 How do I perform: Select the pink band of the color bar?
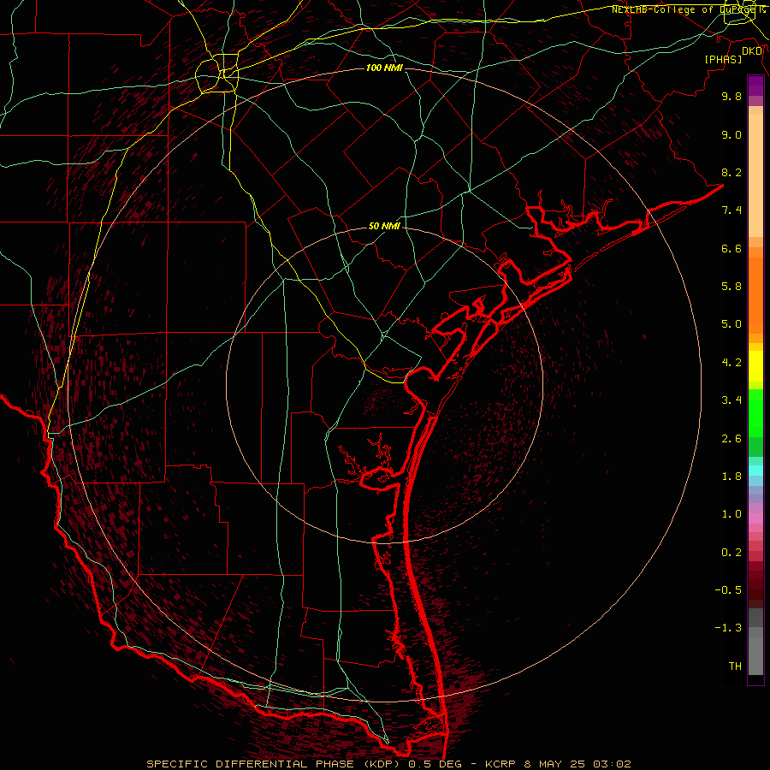[x=755, y=519]
